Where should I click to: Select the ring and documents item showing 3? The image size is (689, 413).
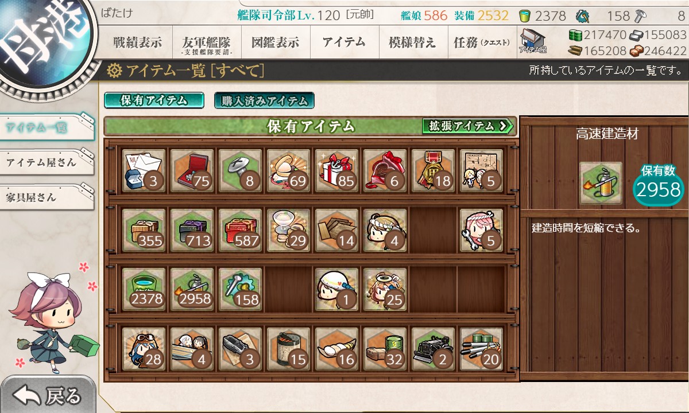point(144,170)
